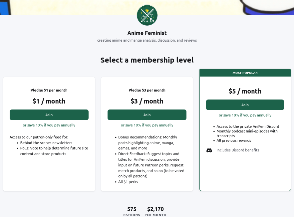Click 'Includes Discord benefits' text
Screen dimensions: 294x217
point(238,150)
